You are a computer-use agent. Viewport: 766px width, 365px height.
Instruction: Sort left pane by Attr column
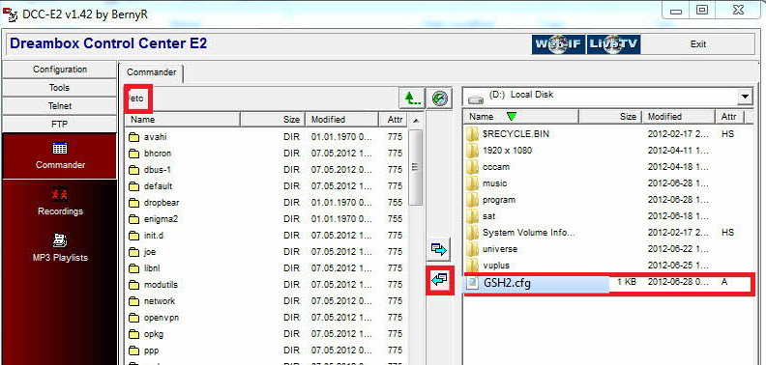pyautogui.click(x=394, y=119)
